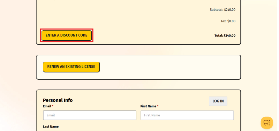Focus the First Name input field
Viewport: 279px width, 131px height.
point(187,115)
